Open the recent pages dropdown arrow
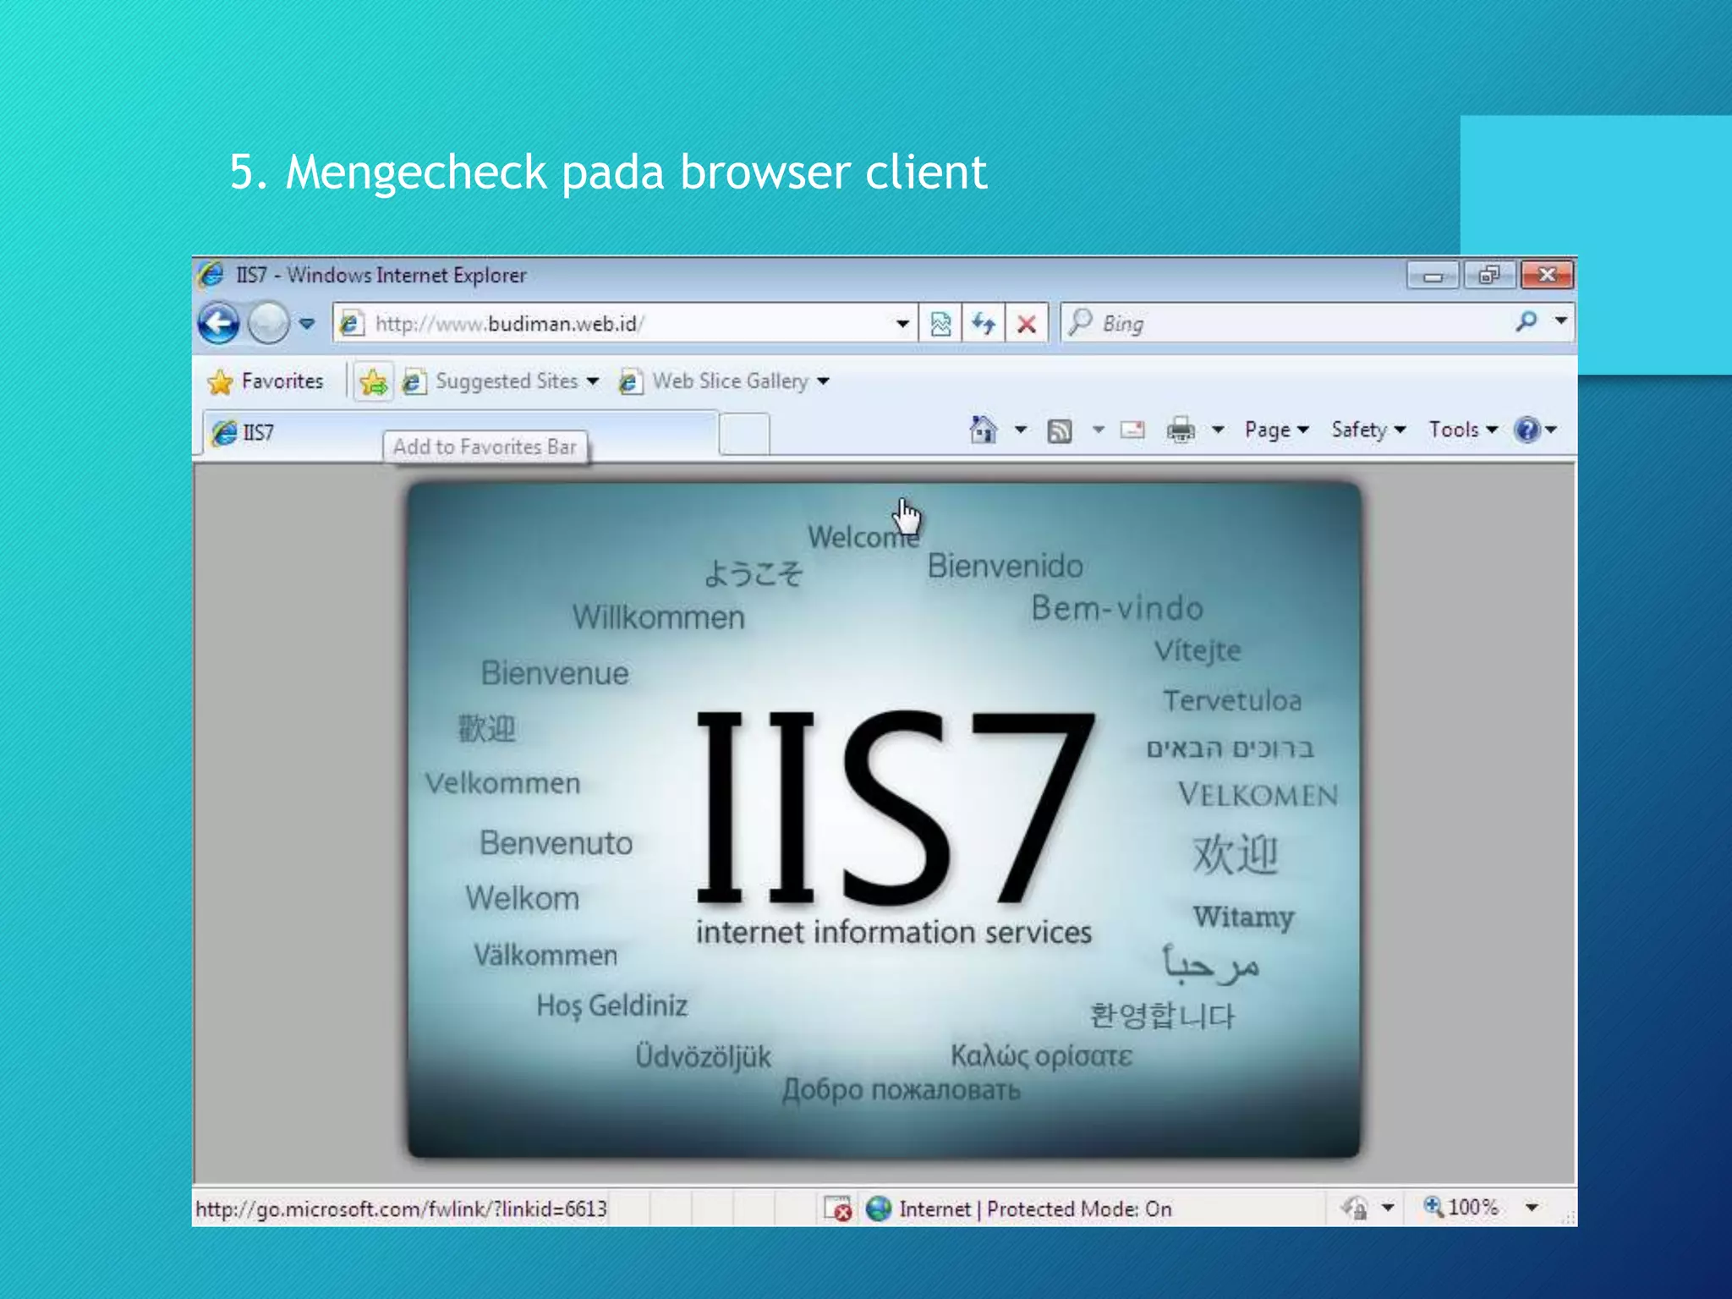Image resolution: width=1732 pixels, height=1299 pixels. 307,323
